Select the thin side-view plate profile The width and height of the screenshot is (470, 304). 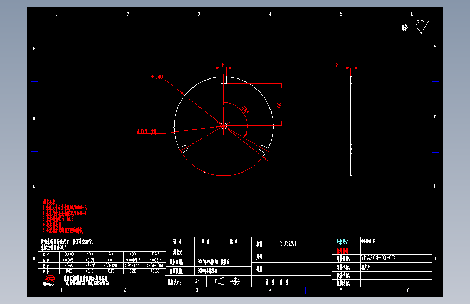tap(351, 125)
